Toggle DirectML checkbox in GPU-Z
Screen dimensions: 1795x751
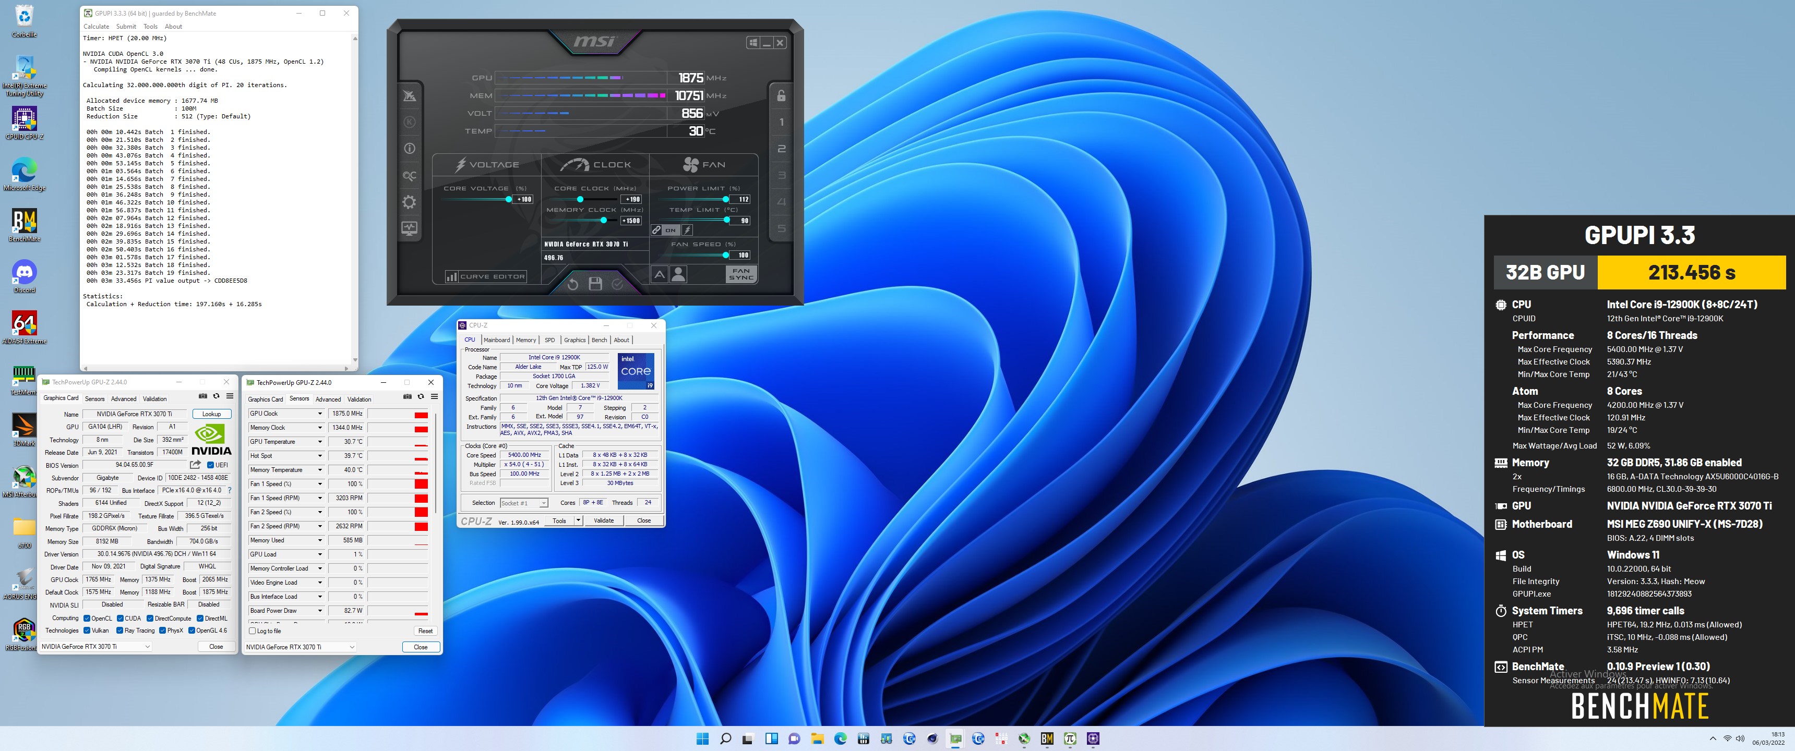point(200,619)
